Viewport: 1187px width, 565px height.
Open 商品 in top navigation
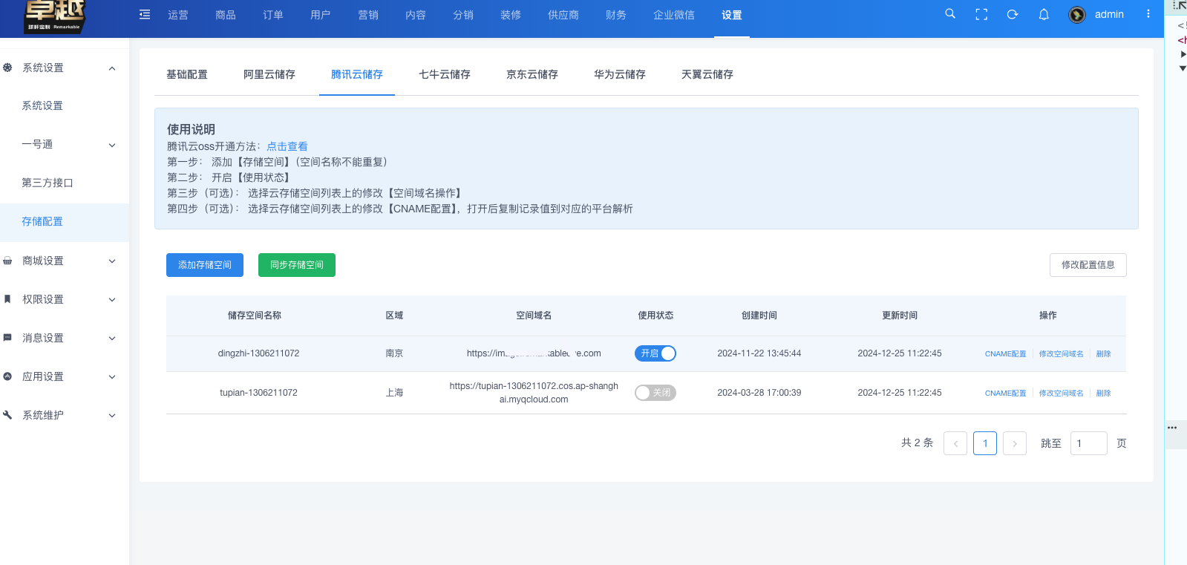click(x=226, y=15)
